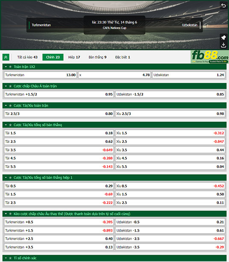Star the Cược chấp Châu Á toàn trận market

pyautogui.click(x=10, y=86)
